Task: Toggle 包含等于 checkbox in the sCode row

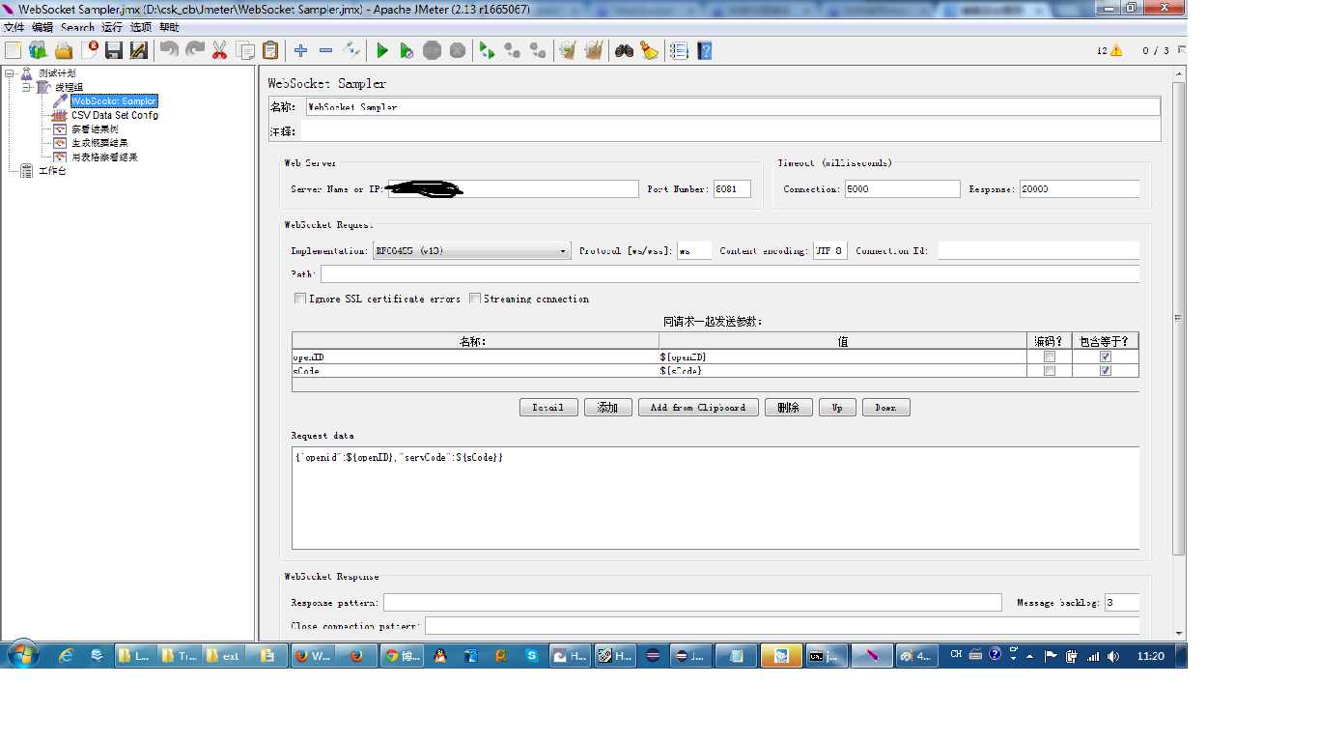Action: pos(1106,371)
